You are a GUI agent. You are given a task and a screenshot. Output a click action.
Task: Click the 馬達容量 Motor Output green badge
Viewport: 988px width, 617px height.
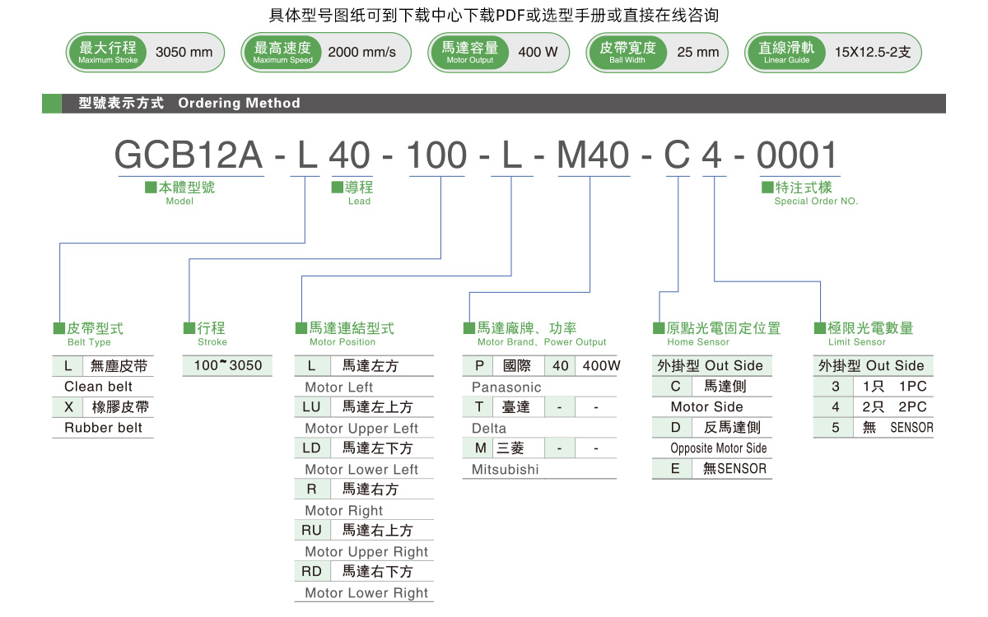tap(469, 52)
